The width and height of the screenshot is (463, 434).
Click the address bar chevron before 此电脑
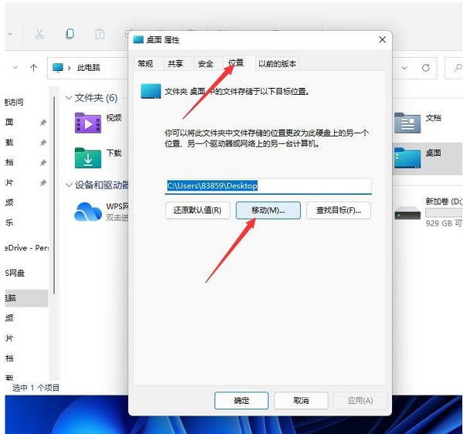69,68
